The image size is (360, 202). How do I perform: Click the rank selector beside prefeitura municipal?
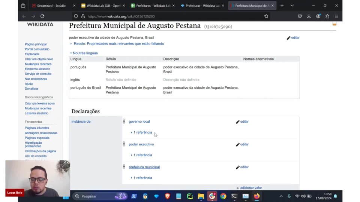pos(124,167)
